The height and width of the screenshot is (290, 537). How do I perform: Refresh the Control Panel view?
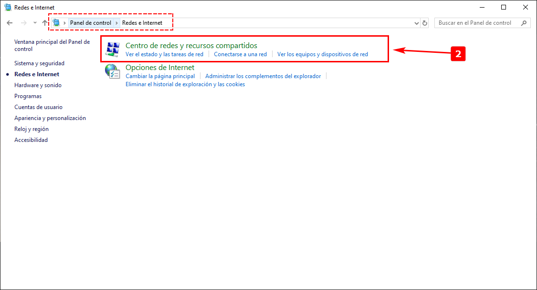point(425,23)
